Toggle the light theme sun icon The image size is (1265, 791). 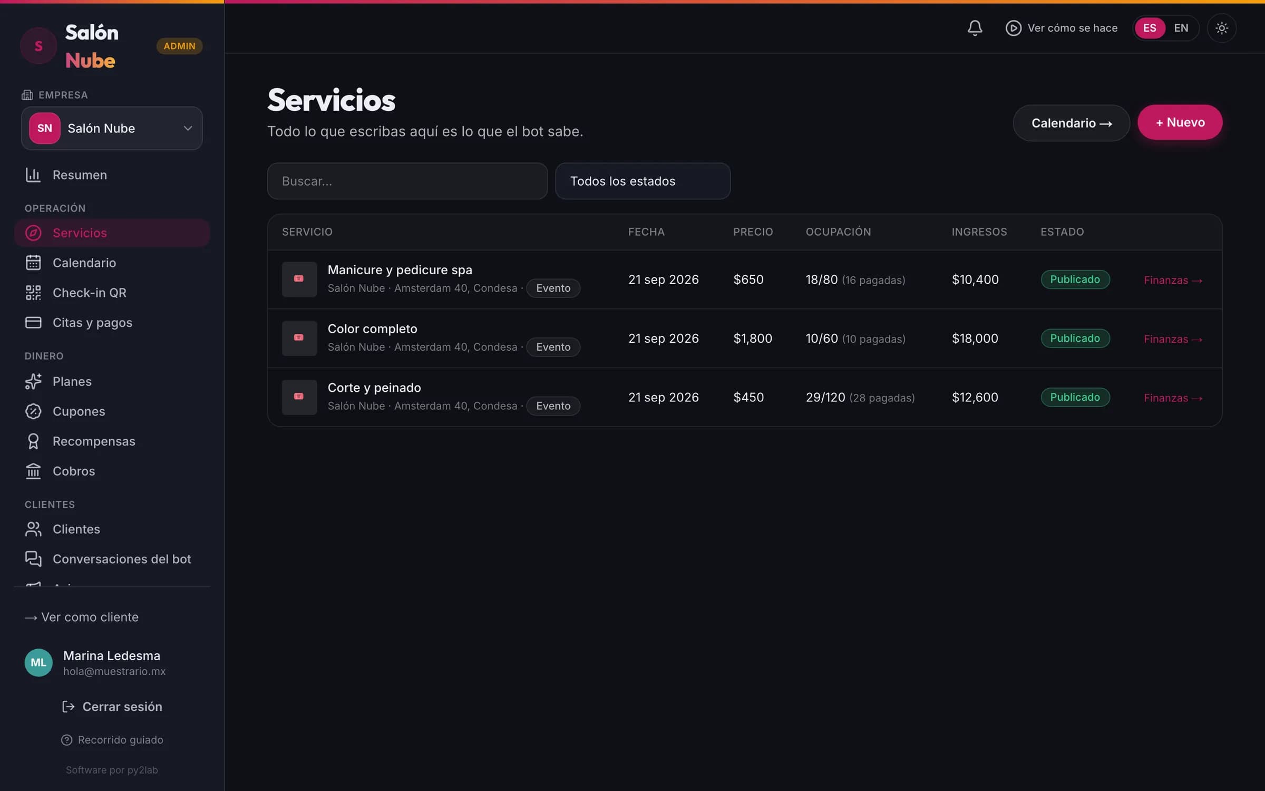pos(1221,28)
